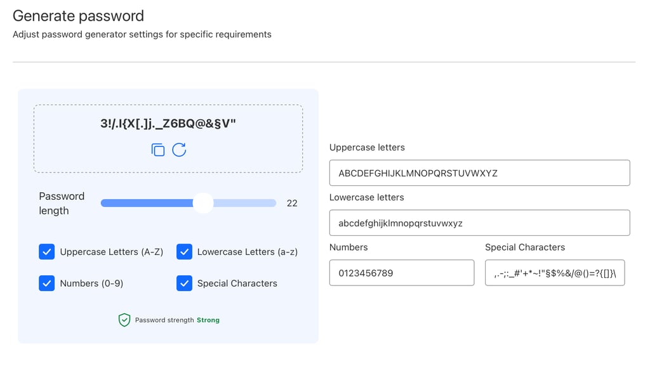Click the password length slider handle
The image size is (650, 366).
[203, 203]
